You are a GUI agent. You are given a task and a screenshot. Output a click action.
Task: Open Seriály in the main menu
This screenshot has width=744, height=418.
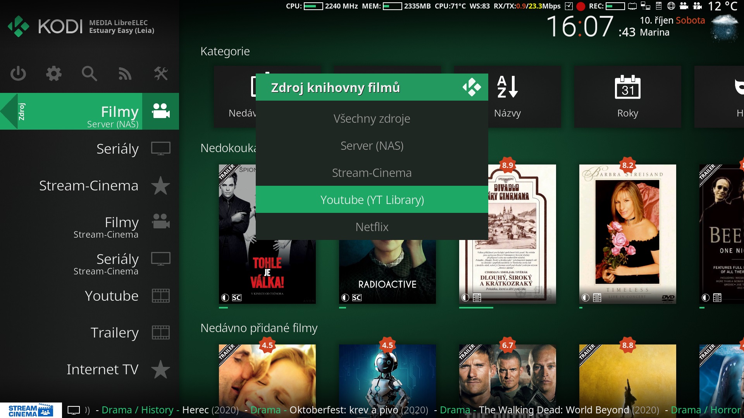pyautogui.click(x=117, y=149)
